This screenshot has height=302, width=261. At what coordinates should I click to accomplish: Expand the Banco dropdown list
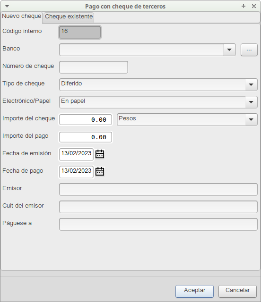229,50
